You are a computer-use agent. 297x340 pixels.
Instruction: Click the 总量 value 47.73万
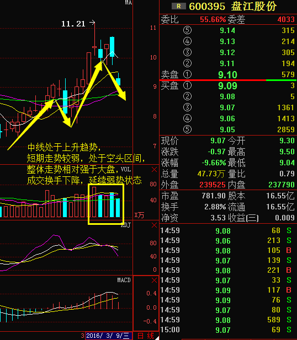pos(211,174)
